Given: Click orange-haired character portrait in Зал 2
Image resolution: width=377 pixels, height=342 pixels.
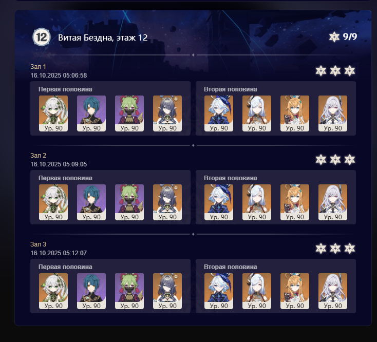Looking at the screenshot, I should click(295, 202).
